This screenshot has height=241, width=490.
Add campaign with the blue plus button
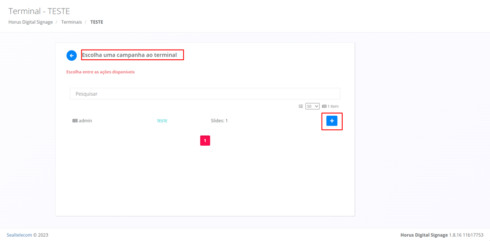tap(331, 121)
